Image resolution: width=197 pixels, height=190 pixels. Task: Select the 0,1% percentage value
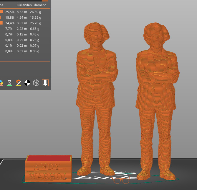(x=9, y=46)
